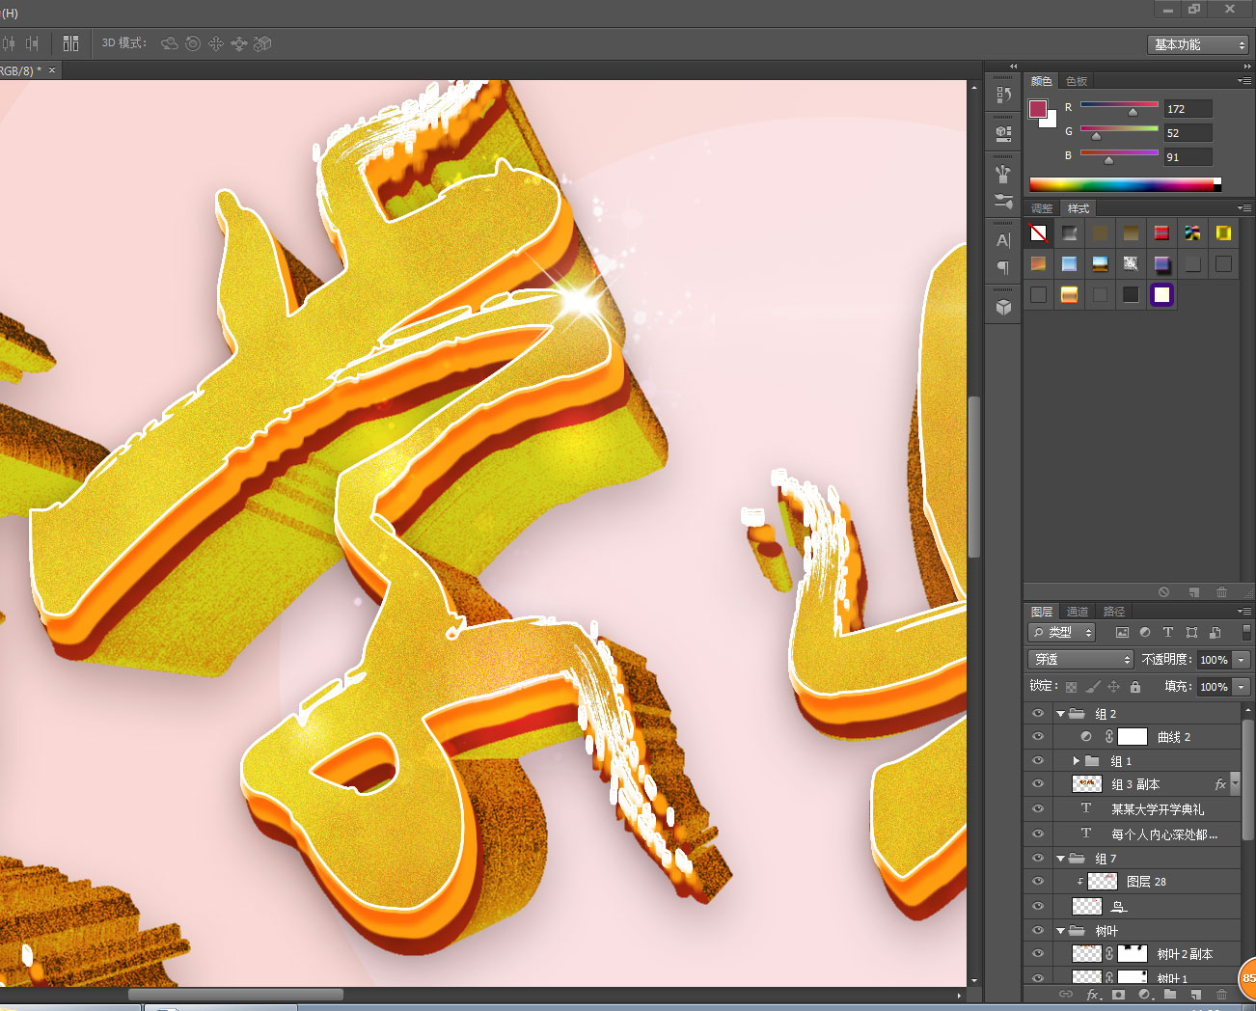Hide the 曲线 2 layer eye

click(x=1038, y=737)
